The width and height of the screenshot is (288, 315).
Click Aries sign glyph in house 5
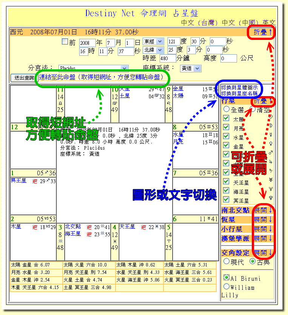coord(169,241)
